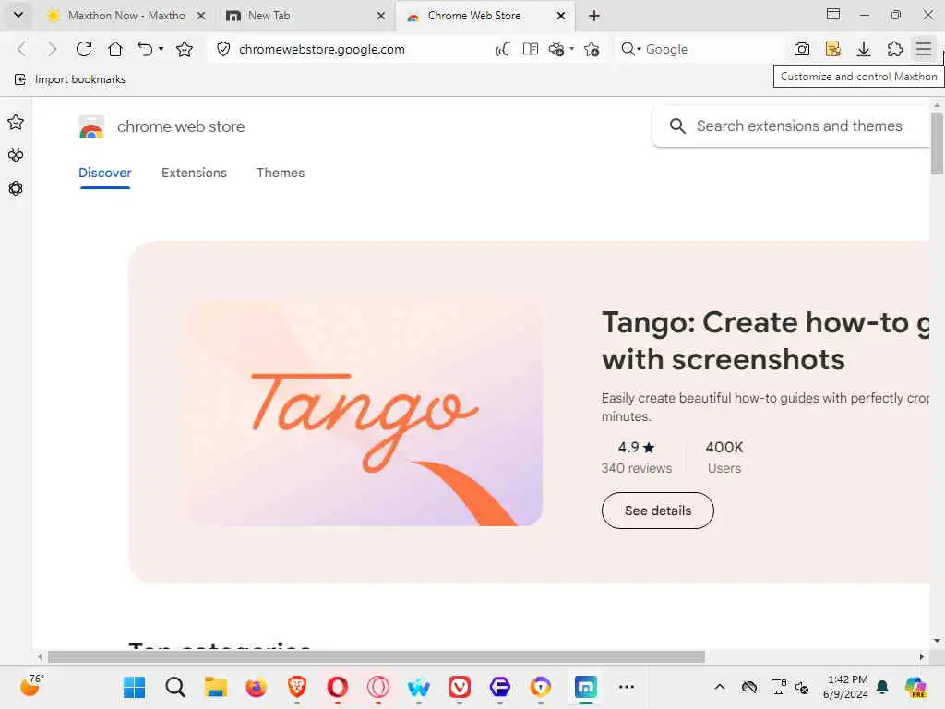Click the add to favorites star-plus icon
Image resolution: width=945 pixels, height=709 pixels.
point(592,49)
